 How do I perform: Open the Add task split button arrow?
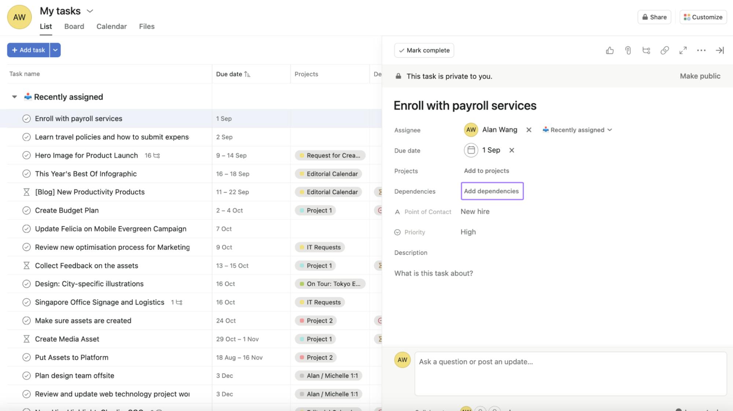point(55,50)
